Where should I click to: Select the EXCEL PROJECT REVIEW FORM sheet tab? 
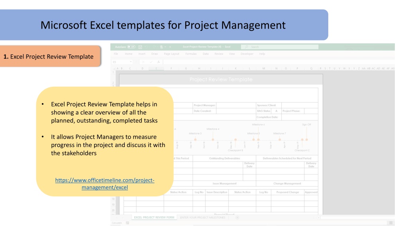[x=154, y=217]
